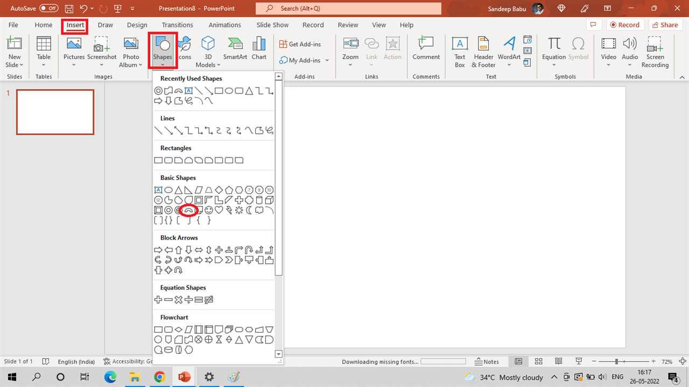Select the Block Arc shape circled in red

188,210
